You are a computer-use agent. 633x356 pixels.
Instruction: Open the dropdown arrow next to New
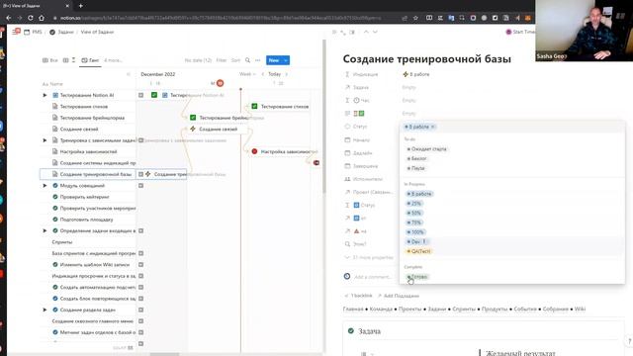286,60
